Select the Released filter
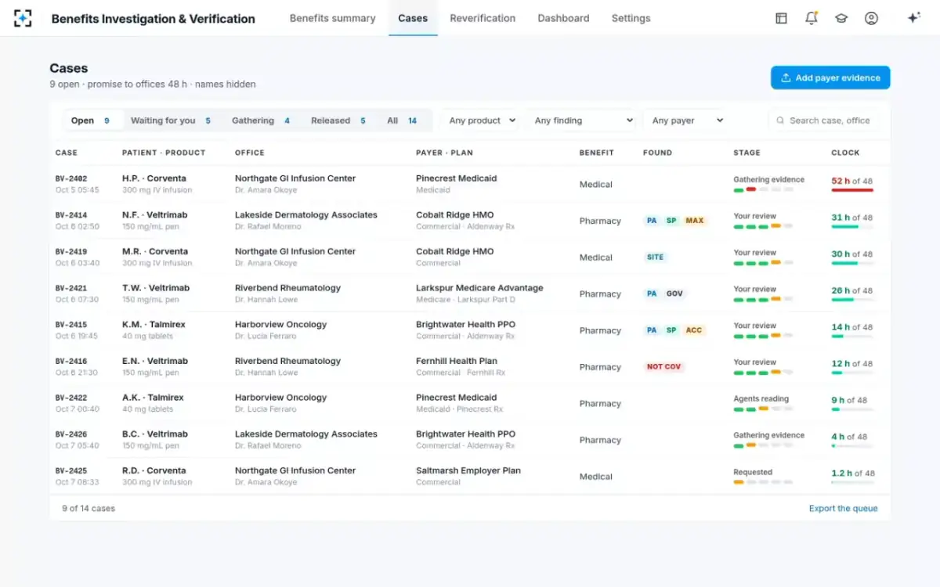Image resolution: width=940 pixels, height=587 pixels. (338, 121)
